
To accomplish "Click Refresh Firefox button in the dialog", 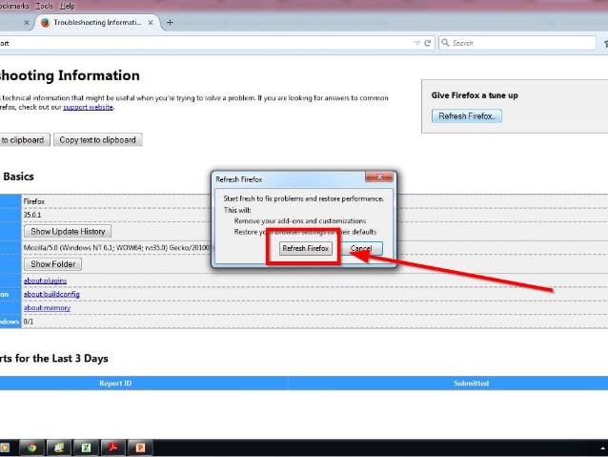I will pyautogui.click(x=306, y=248).
